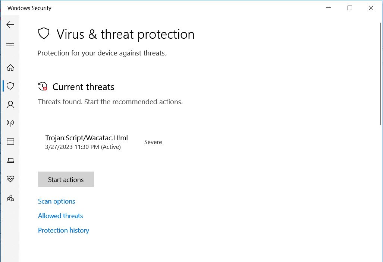The height and width of the screenshot is (262, 383).
Task: Click the Start actions button
Action: click(x=66, y=179)
